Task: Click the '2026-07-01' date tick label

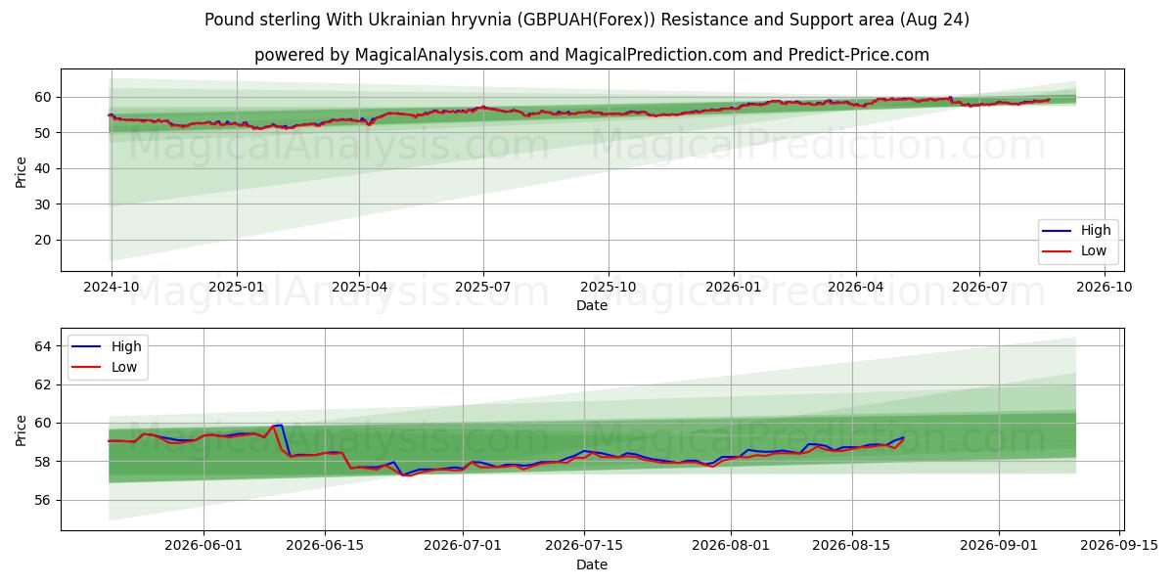Action: [464, 548]
